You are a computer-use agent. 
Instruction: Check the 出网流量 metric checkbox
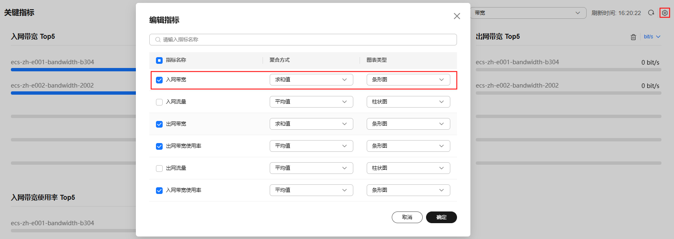coord(159,169)
